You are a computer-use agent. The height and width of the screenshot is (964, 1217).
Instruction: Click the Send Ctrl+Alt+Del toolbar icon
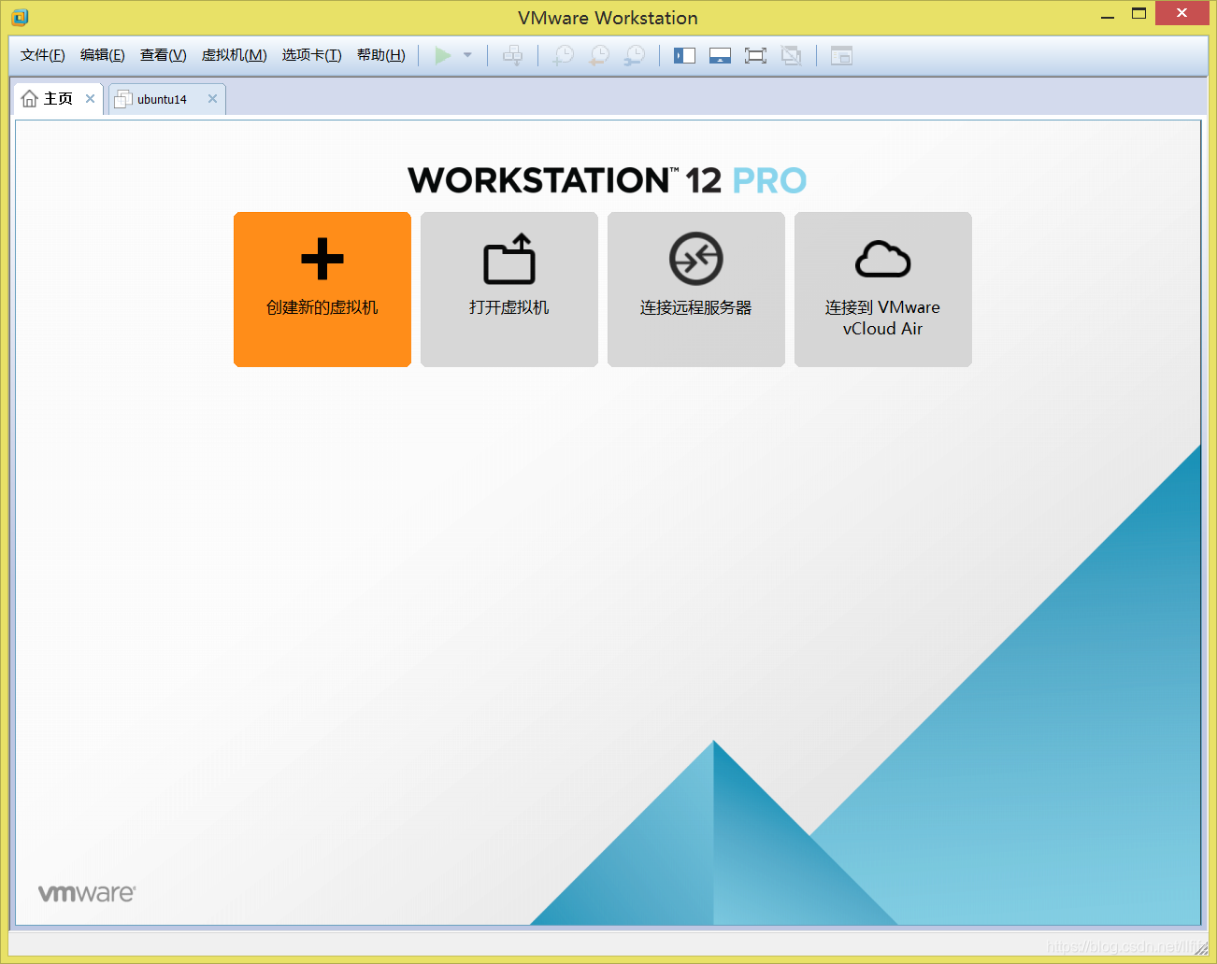(513, 55)
